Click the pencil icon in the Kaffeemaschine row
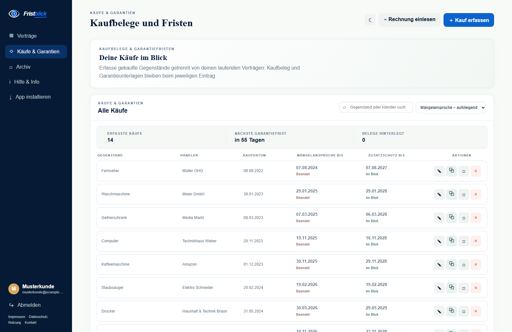 [439, 265]
